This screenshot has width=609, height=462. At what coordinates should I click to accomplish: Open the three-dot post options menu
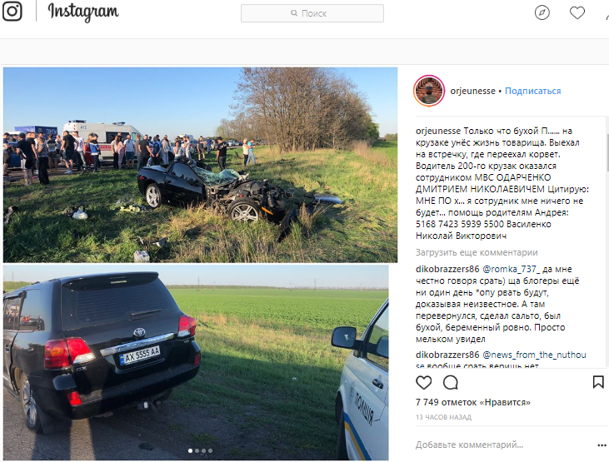pyautogui.click(x=602, y=445)
